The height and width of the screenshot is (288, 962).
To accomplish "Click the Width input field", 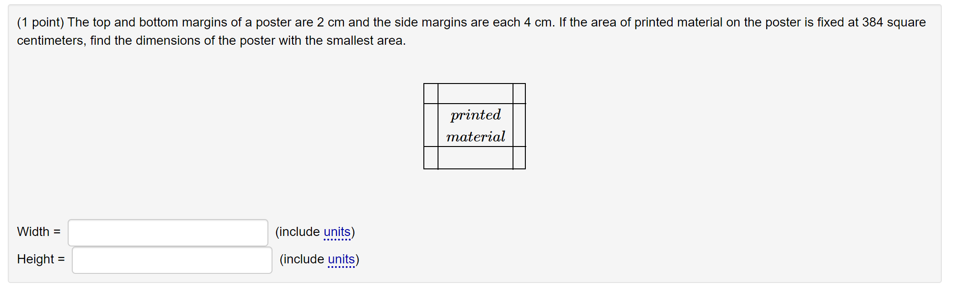I will point(167,232).
